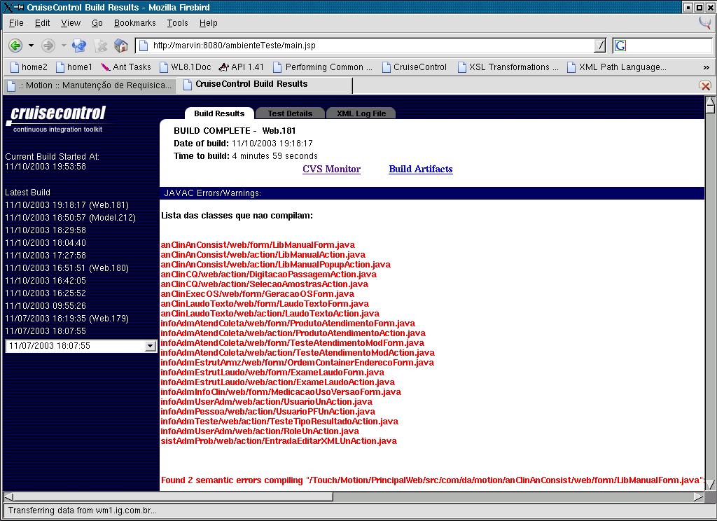This screenshot has height=521, width=717.
Task: Open the Performing Common bookmark
Action: [323, 67]
